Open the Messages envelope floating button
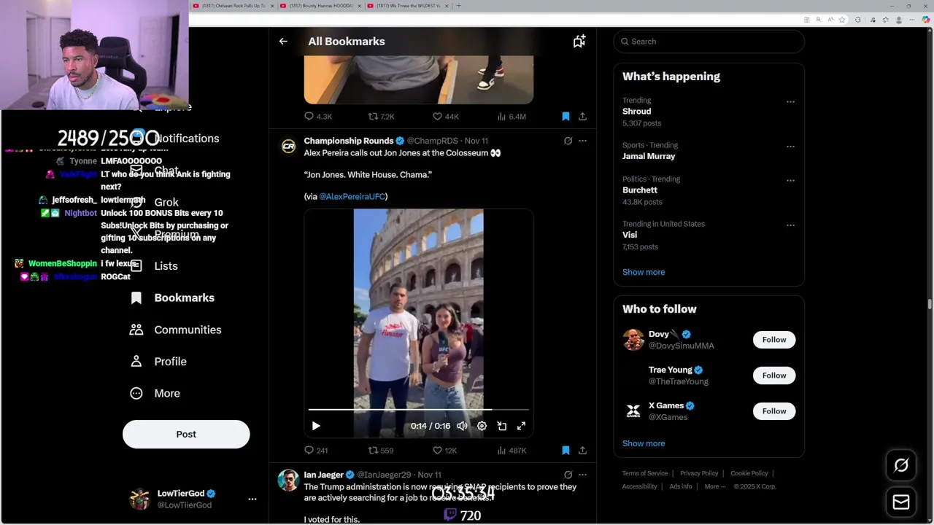The image size is (934, 525). (901, 502)
